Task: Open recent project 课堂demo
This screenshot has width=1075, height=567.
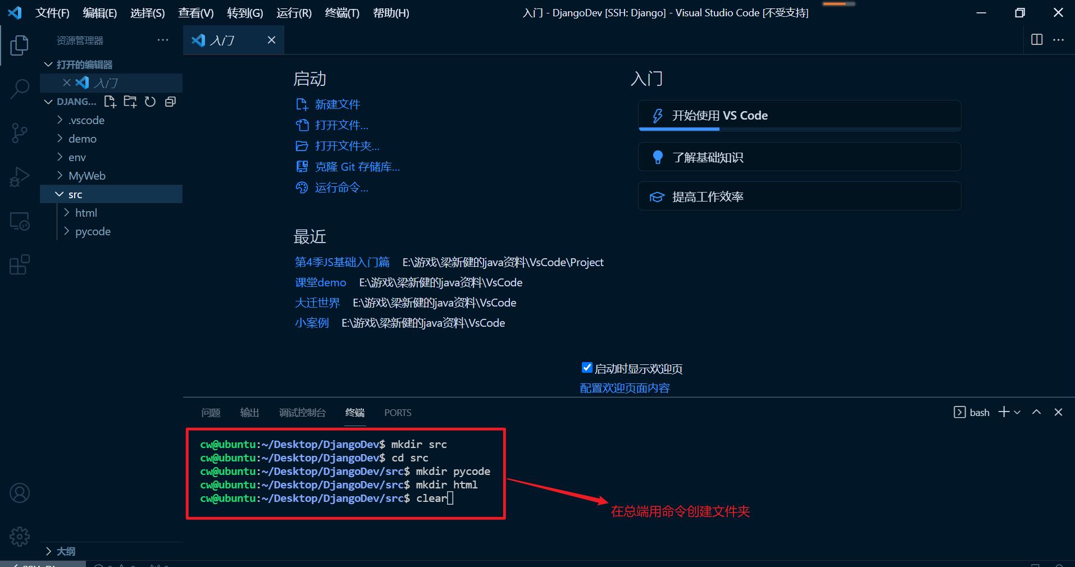Action: click(x=320, y=282)
